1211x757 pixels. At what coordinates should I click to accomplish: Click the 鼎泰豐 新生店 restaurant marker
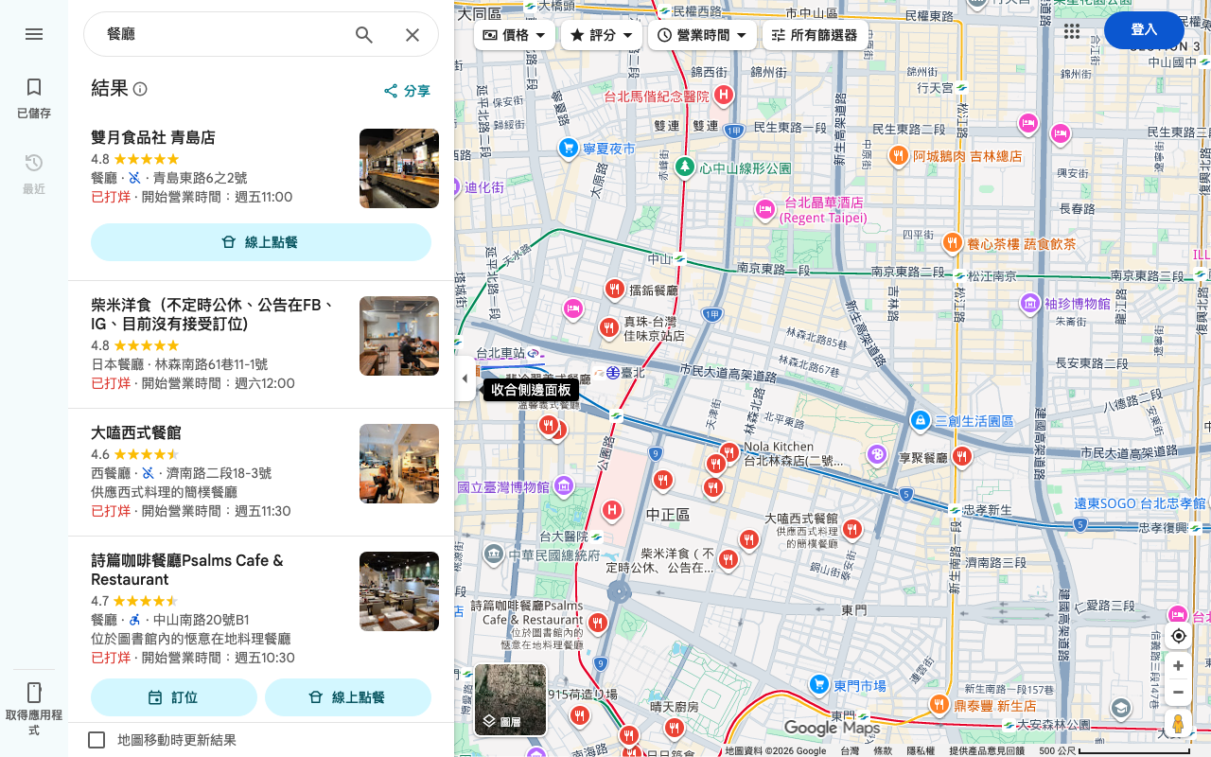(939, 704)
